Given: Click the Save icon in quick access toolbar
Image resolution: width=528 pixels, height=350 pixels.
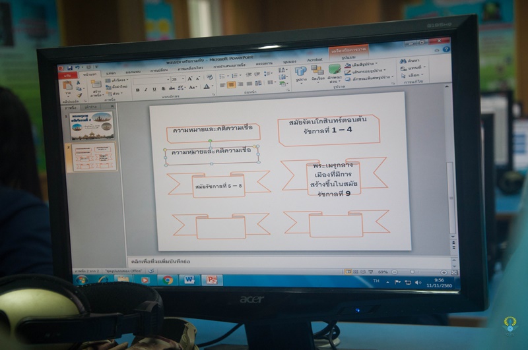Looking at the screenshot, I should pos(71,67).
